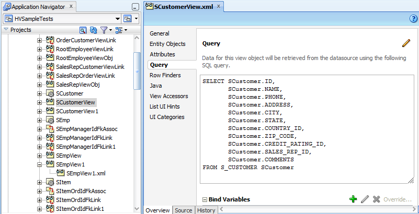Screen dimensions: 419x214
Task: Open the Entity Objects section
Action: [x=167, y=44]
